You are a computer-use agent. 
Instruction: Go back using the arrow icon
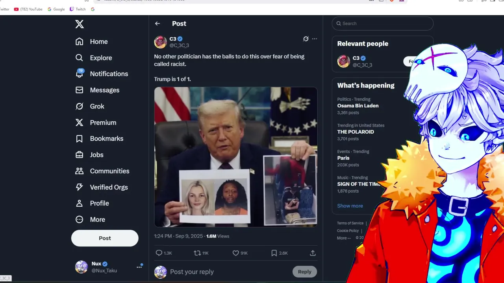point(157,24)
